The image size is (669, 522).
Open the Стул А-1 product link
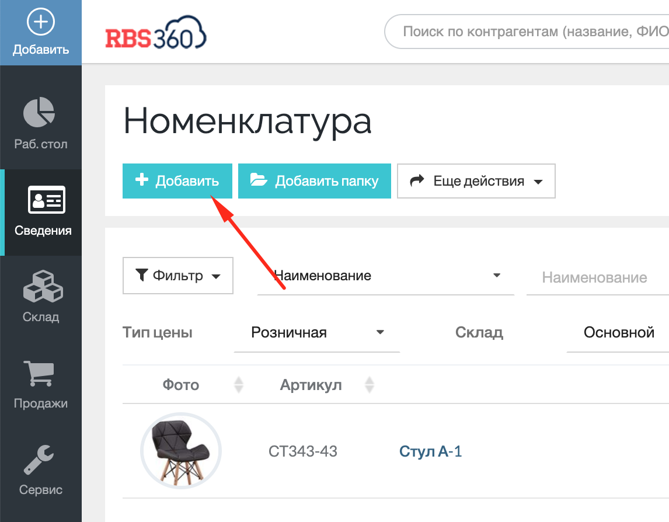(430, 451)
